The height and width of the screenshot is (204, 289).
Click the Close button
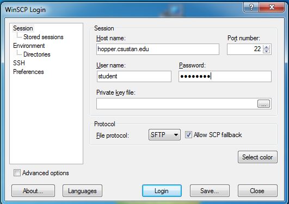click(x=257, y=191)
